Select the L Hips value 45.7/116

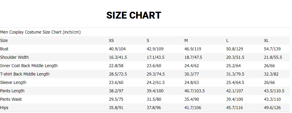click(x=235, y=108)
